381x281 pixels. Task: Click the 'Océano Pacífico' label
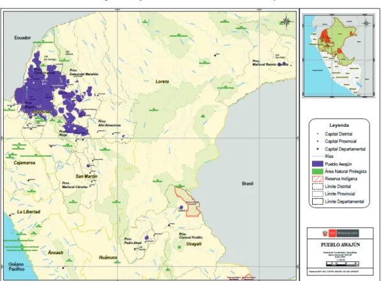[17, 267]
